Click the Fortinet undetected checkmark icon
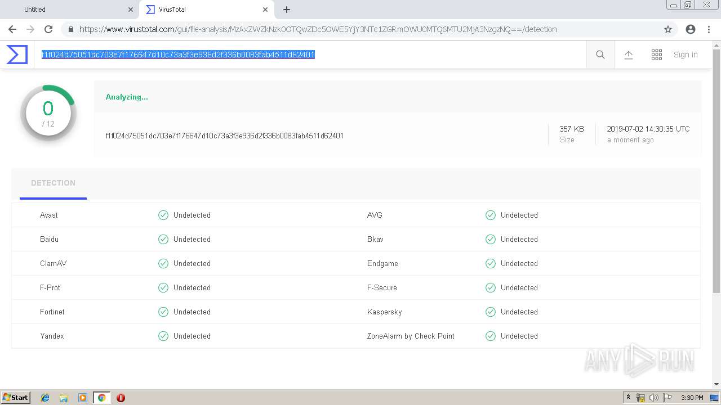 tap(163, 312)
